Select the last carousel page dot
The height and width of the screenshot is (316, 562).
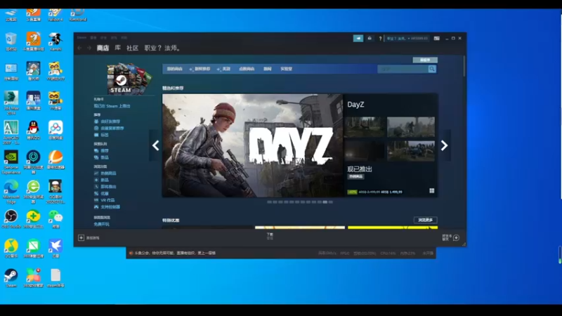coord(330,202)
